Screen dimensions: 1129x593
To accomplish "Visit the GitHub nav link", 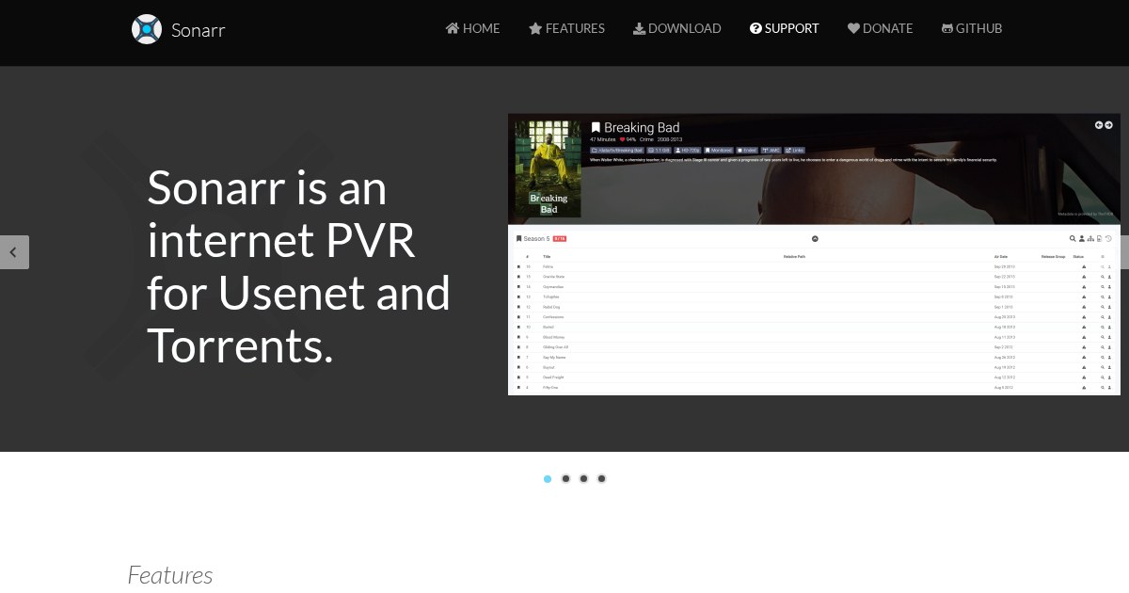I will coord(972,28).
